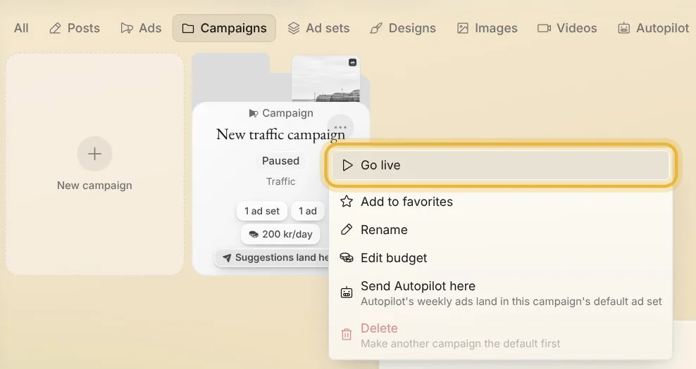Click the image badge on the thumbnail
Screen dimensions: 696x369
[x=352, y=63]
